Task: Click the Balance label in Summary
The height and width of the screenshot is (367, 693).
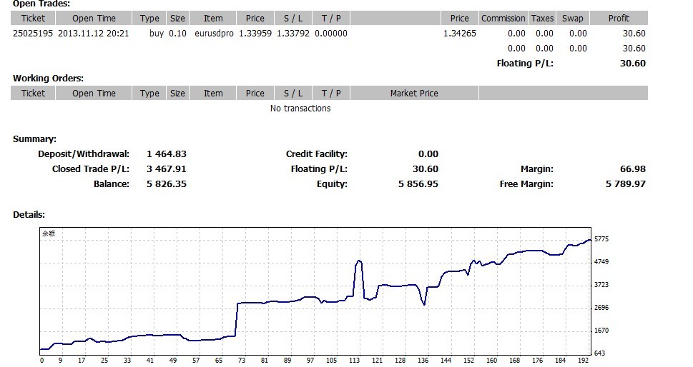Action: [x=112, y=184]
